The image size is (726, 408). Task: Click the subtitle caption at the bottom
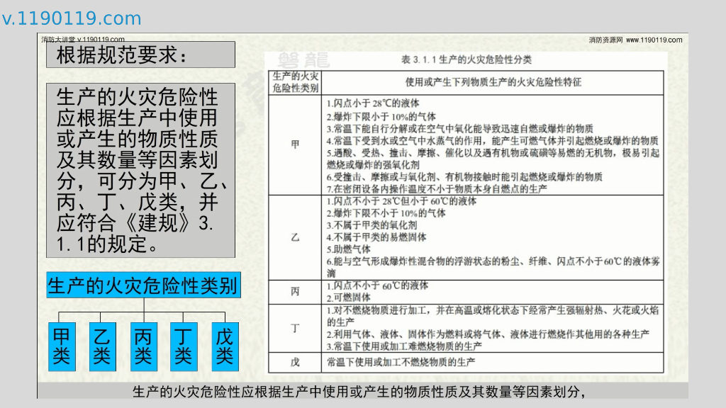pyautogui.click(x=359, y=392)
